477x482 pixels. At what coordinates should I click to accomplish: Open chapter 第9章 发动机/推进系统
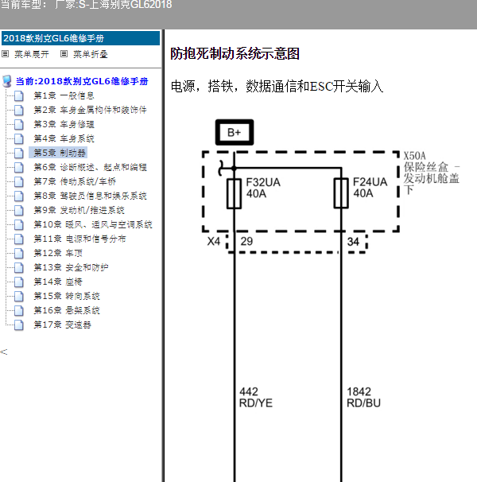pos(79,210)
